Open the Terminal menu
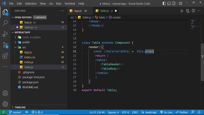Image resolution: width=204 pixels, height=115 pixels. [70, 4]
